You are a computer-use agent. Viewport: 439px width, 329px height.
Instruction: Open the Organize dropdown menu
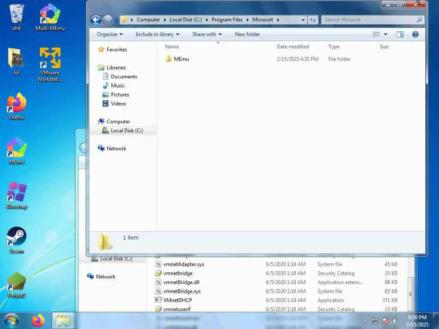point(110,34)
